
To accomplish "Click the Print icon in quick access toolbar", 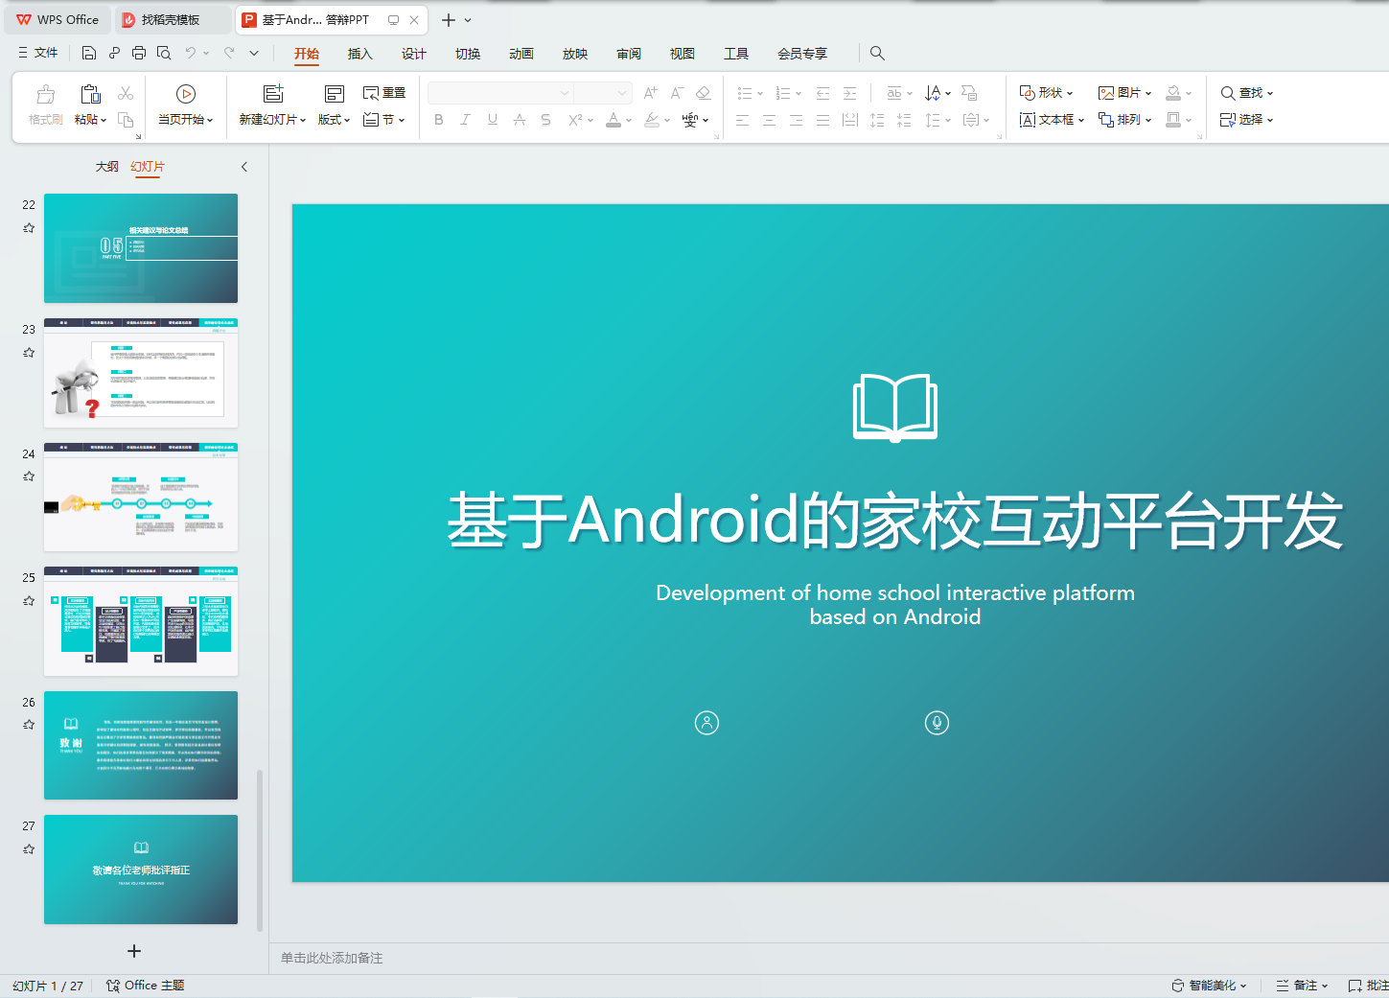I will click(x=139, y=53).
